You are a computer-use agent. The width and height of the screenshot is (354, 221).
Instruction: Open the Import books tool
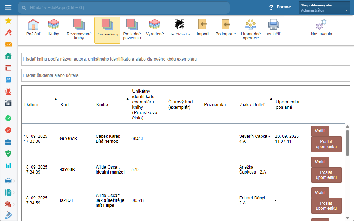tap(202, 28)
